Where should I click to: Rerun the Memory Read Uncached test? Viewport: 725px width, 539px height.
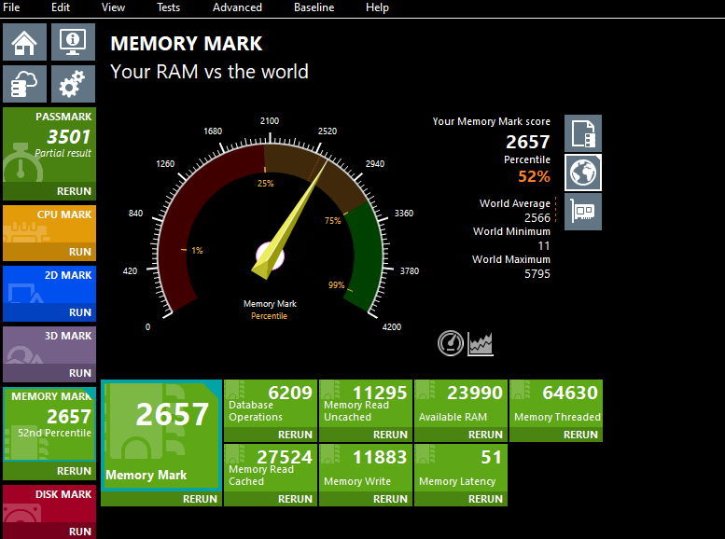[x=390, y=435]
